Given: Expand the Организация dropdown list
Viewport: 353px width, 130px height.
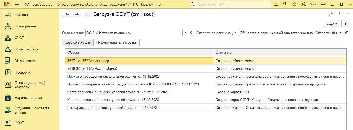Looking at the screenshot, I should click(185, 33).
